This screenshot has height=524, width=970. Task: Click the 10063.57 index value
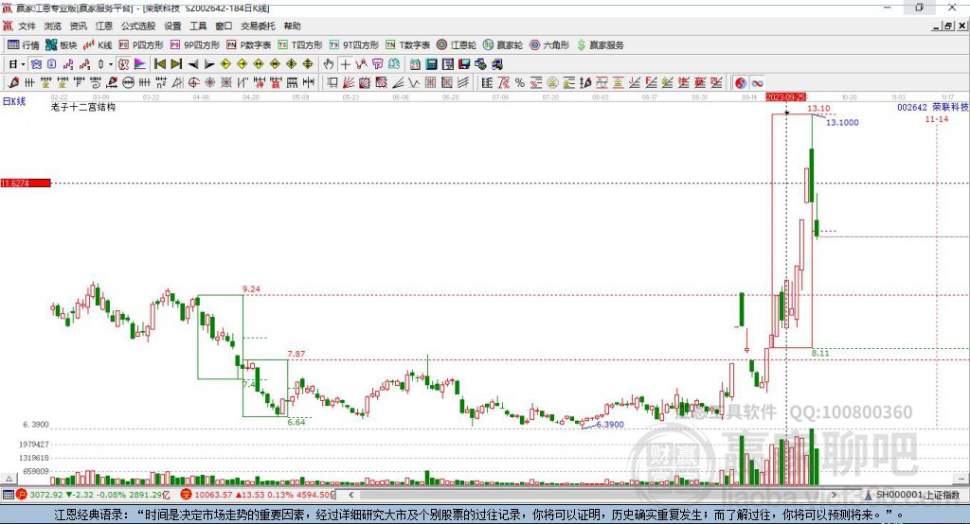[x=213, y=495]
